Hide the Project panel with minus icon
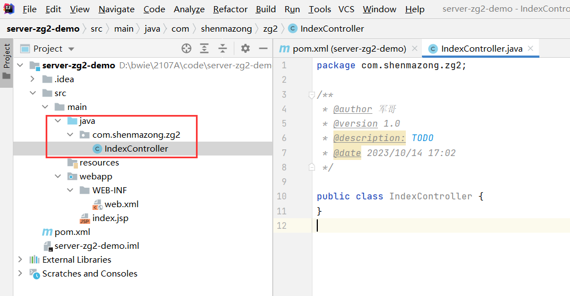Screen dimensions: 570x296 point(263,48)
